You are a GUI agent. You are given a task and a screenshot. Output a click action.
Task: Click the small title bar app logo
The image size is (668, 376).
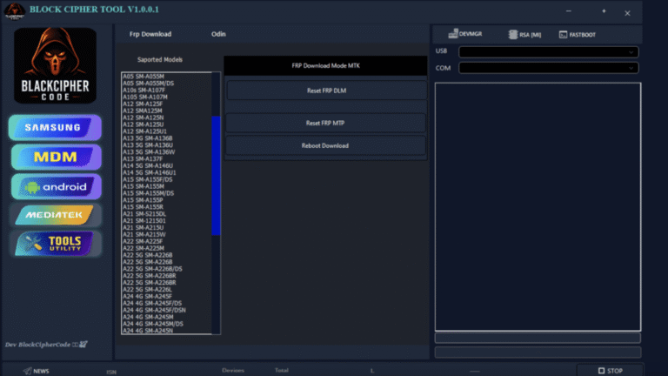click(x=15, y=10)
